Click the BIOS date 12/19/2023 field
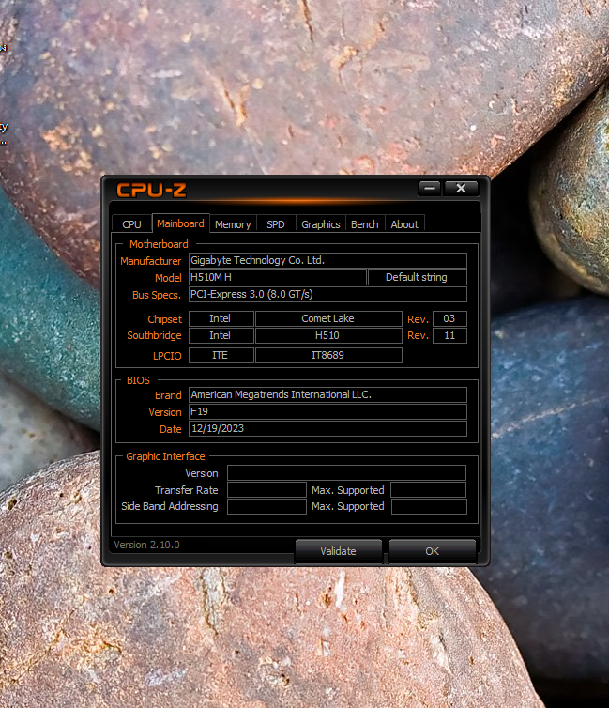Viewport: 609px width, 708px height. point(327,428)
